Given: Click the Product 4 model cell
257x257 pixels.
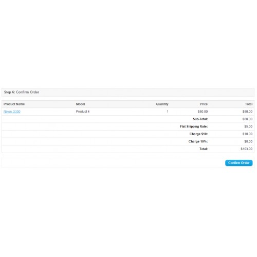Looking at the screenshot, I should click(83, 112).
